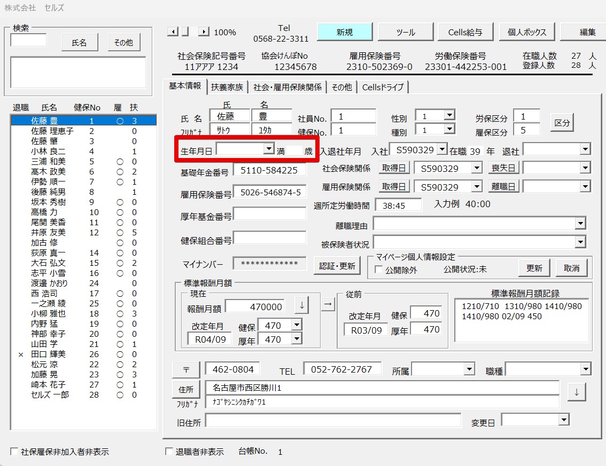The image size is (606, 466).
Task: Click the 区分 button
Action: tap(562, 123)
